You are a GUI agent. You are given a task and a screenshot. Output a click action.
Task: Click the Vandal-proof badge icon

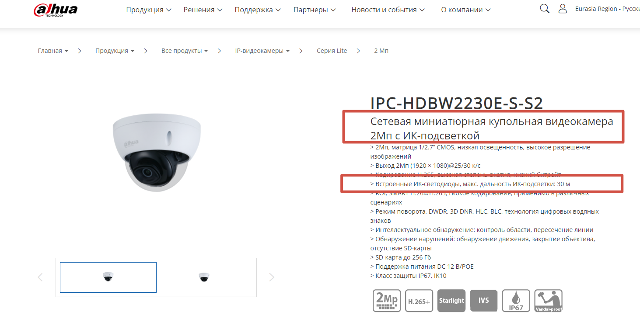549,301
